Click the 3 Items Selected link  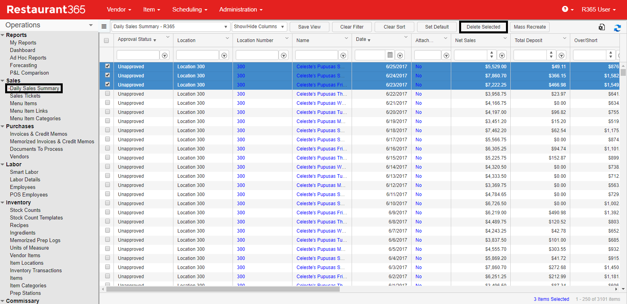pos(551,299)
